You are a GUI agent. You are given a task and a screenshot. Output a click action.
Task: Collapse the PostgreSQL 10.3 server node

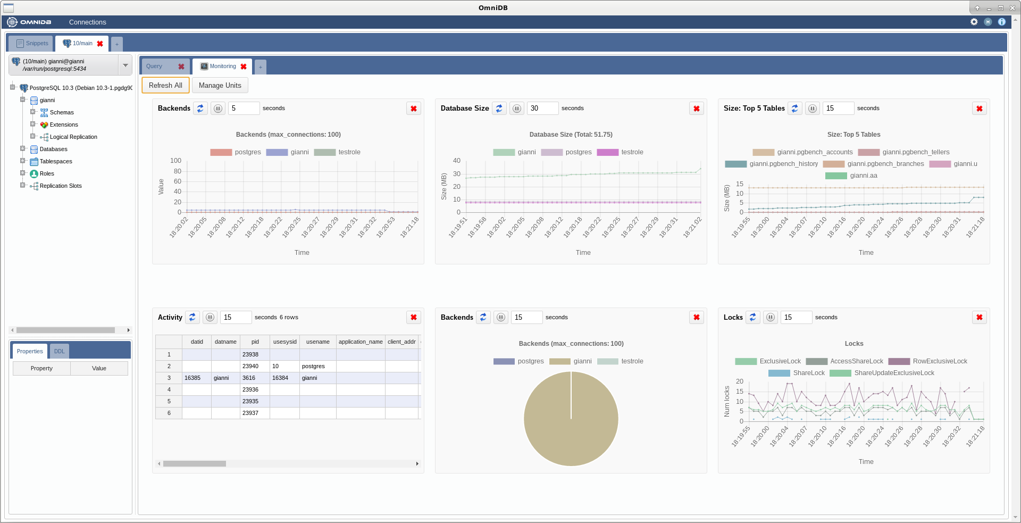pos(12,87)
